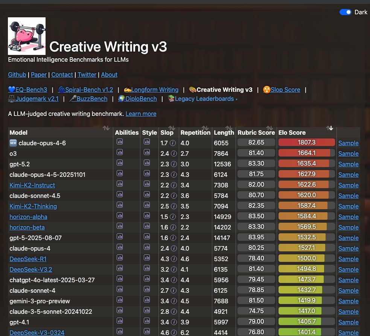Click the 1405.7 Elo score bar
The image size is (370, 336).
306,321
